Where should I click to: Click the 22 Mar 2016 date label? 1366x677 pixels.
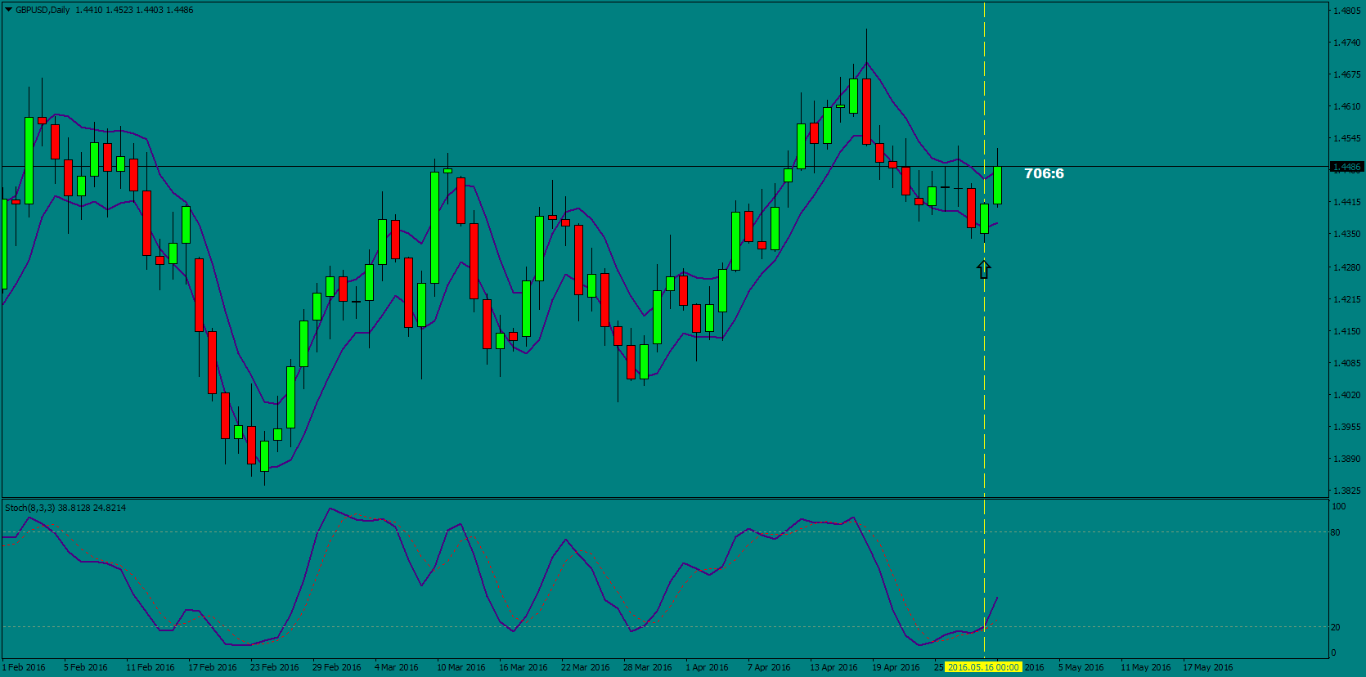click(x=586, y=667)
